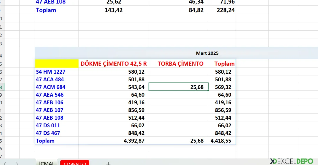
Task: Select the TORBA ÇİMENTO column header cell
Action: coord(180,64)
